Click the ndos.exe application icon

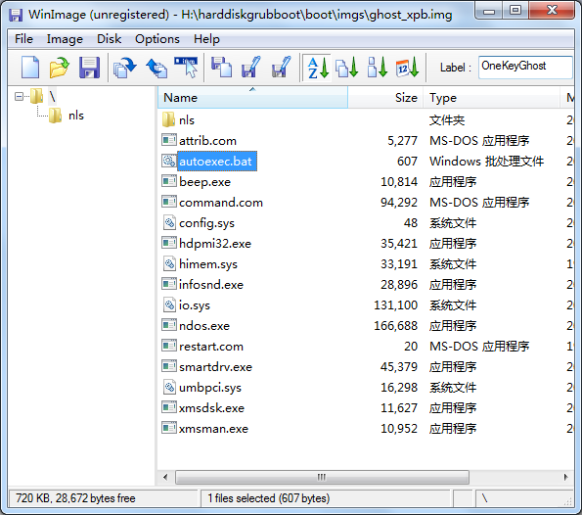coord(169,325)
